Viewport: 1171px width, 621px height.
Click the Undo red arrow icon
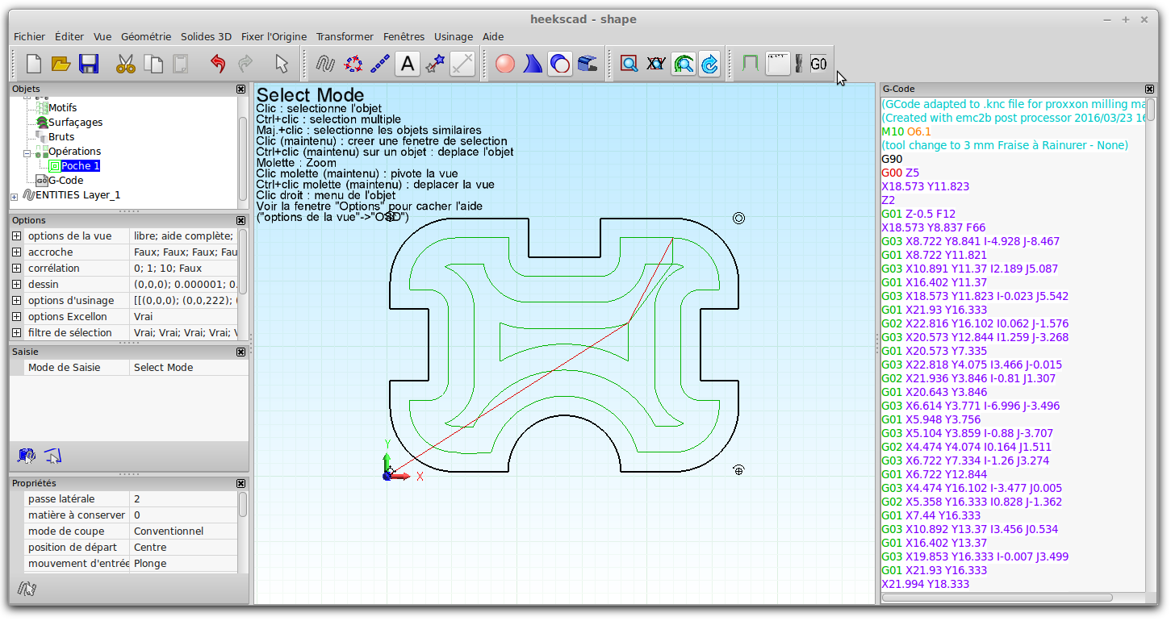217,64
